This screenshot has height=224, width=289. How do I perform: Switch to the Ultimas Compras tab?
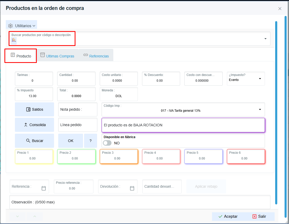click(x=57, y=56)
